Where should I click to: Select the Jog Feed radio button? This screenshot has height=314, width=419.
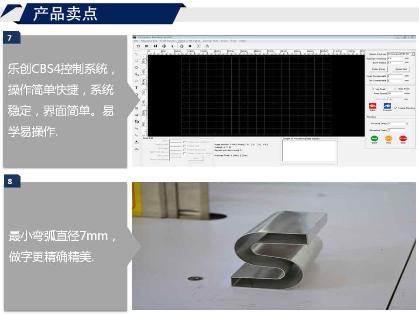(372, 89)
